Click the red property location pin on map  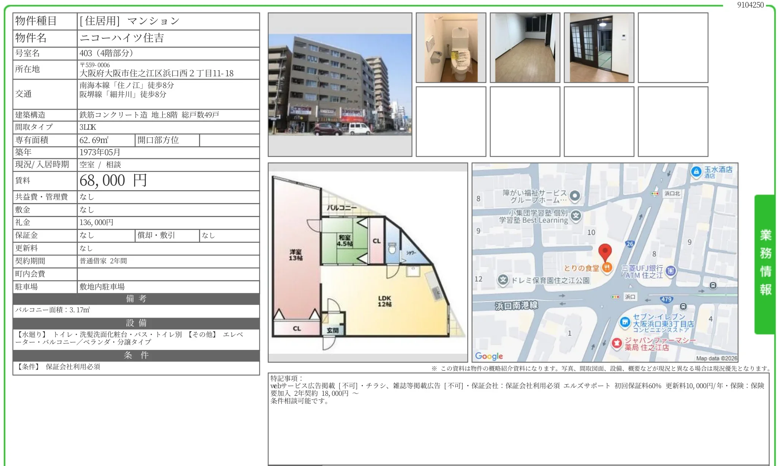[x=606, y=251]
